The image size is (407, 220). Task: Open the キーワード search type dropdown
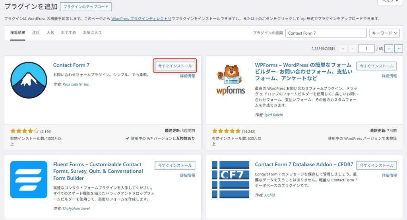click(x=384, y=33)
